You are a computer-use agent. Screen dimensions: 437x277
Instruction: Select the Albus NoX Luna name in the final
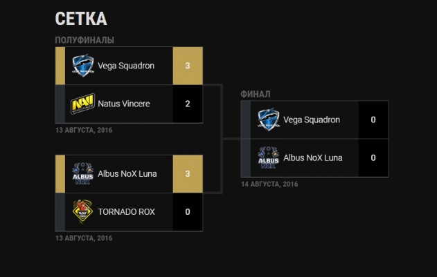[x=313, y=158]
